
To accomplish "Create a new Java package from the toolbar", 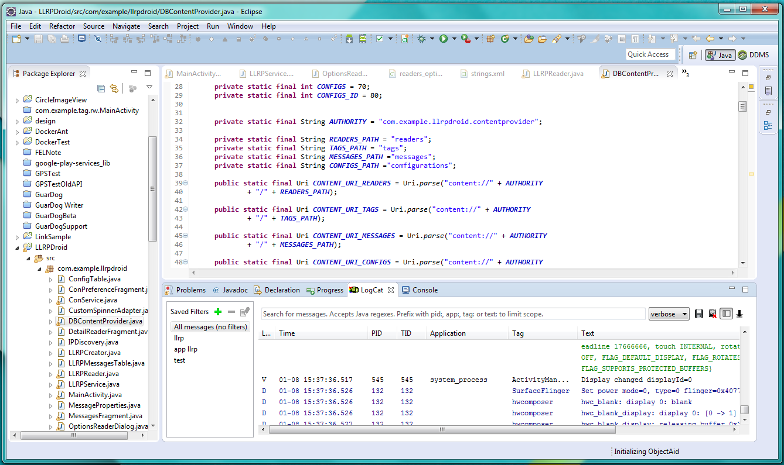I will (x=490, y=39).
